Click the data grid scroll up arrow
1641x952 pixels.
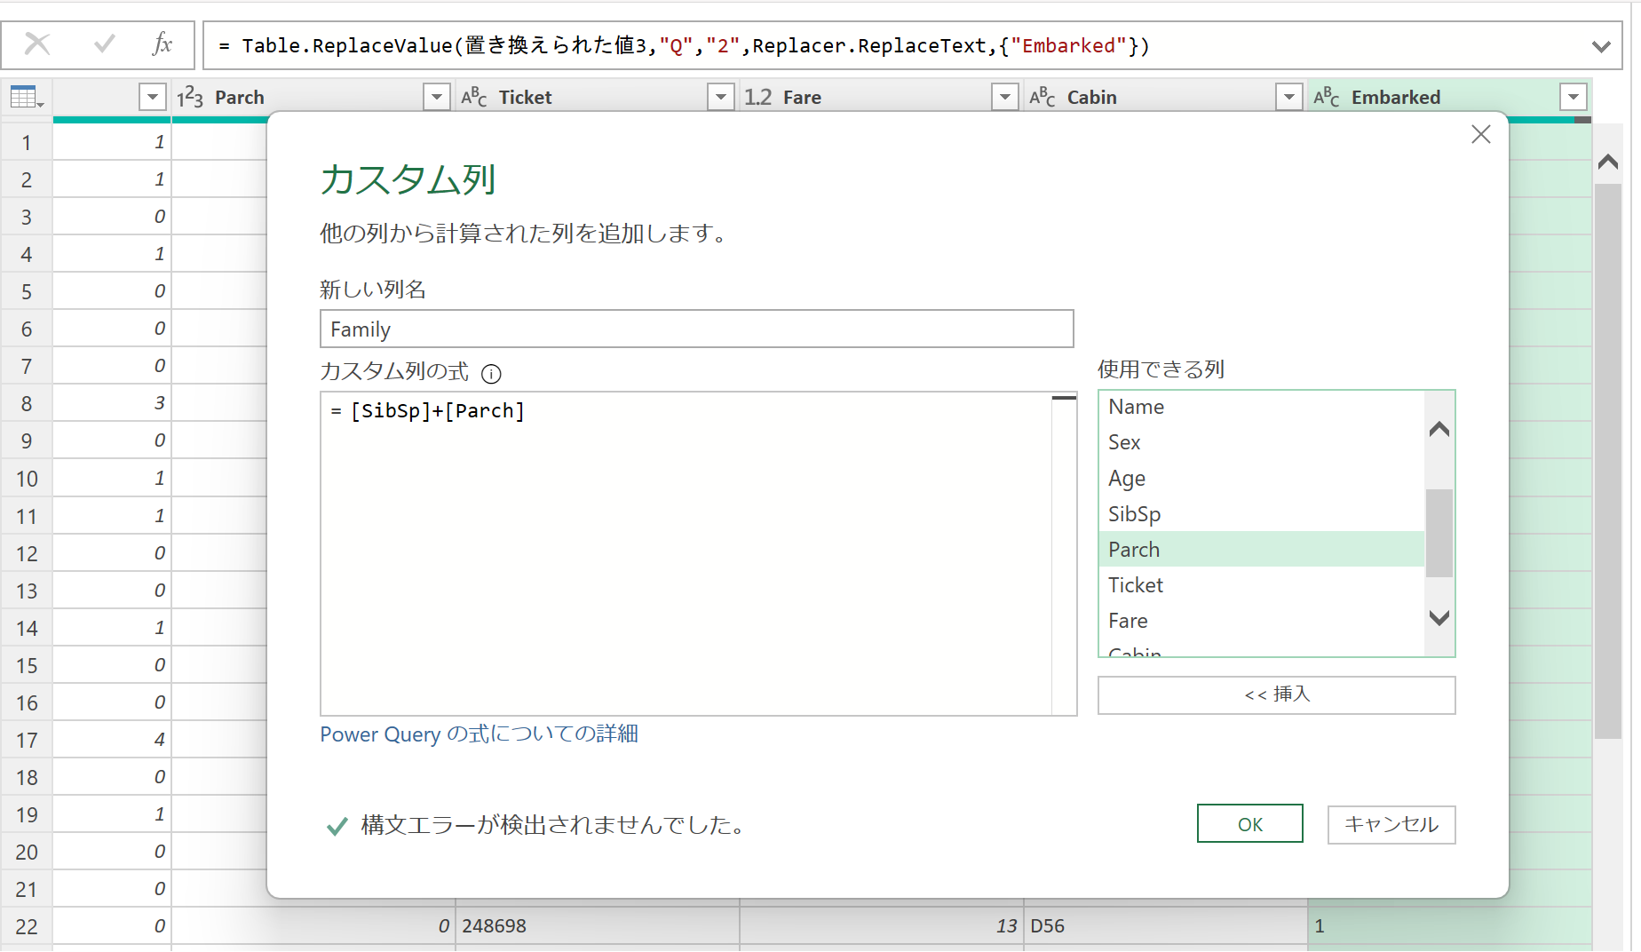click(1607, 162)
